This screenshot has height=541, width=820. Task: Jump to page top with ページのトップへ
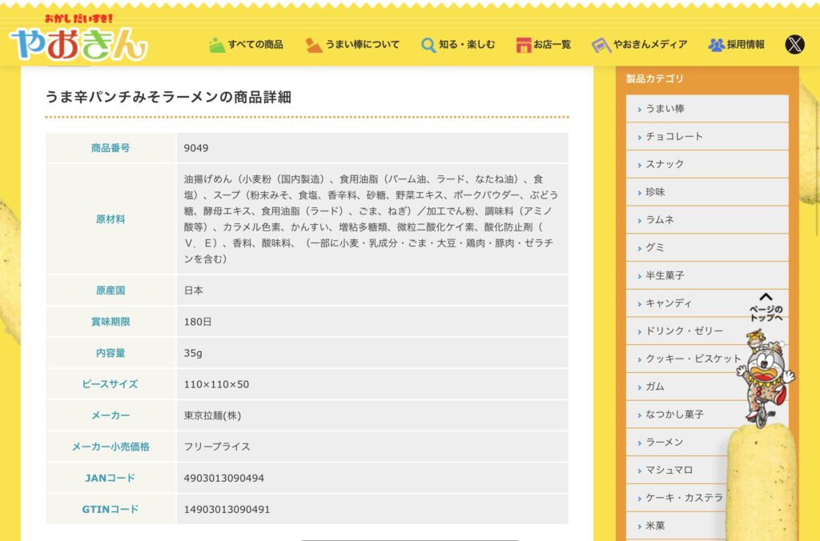(766, 307)
